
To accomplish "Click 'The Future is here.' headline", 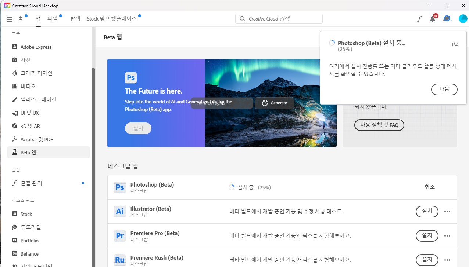I will point(154,91).
